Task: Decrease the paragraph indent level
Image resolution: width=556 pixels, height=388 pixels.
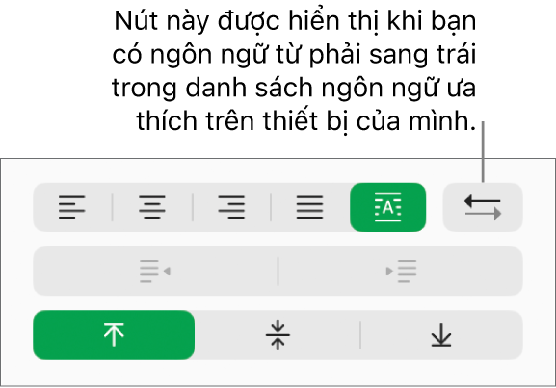Action: point(155,272)
